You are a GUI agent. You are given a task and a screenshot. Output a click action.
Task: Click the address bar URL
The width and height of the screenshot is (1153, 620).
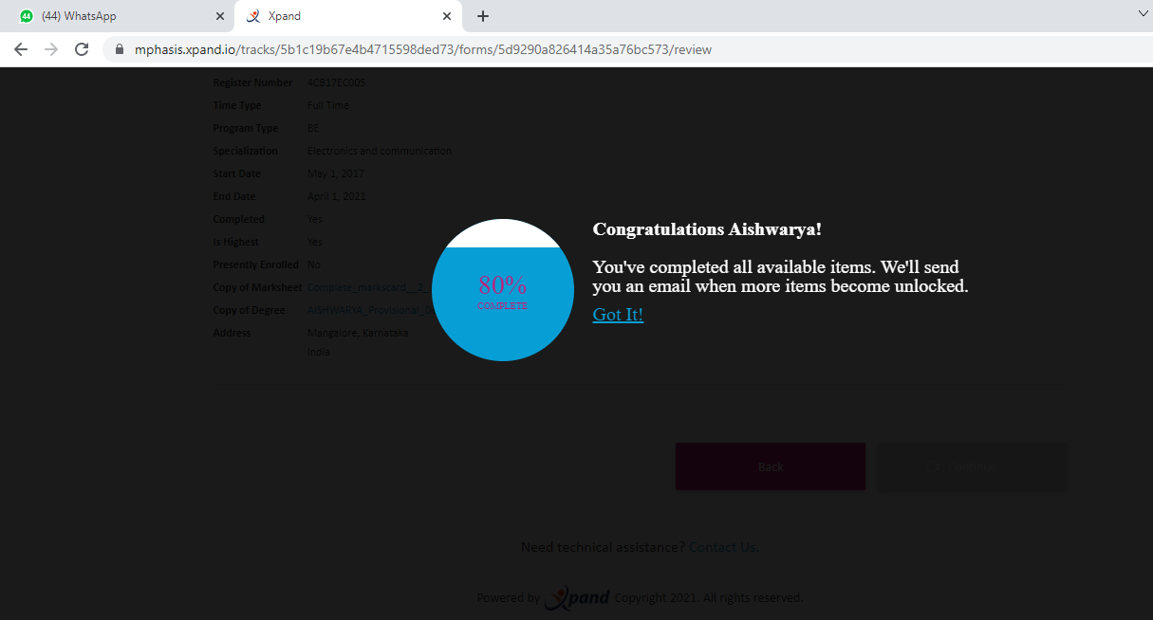tap(423, 49)
